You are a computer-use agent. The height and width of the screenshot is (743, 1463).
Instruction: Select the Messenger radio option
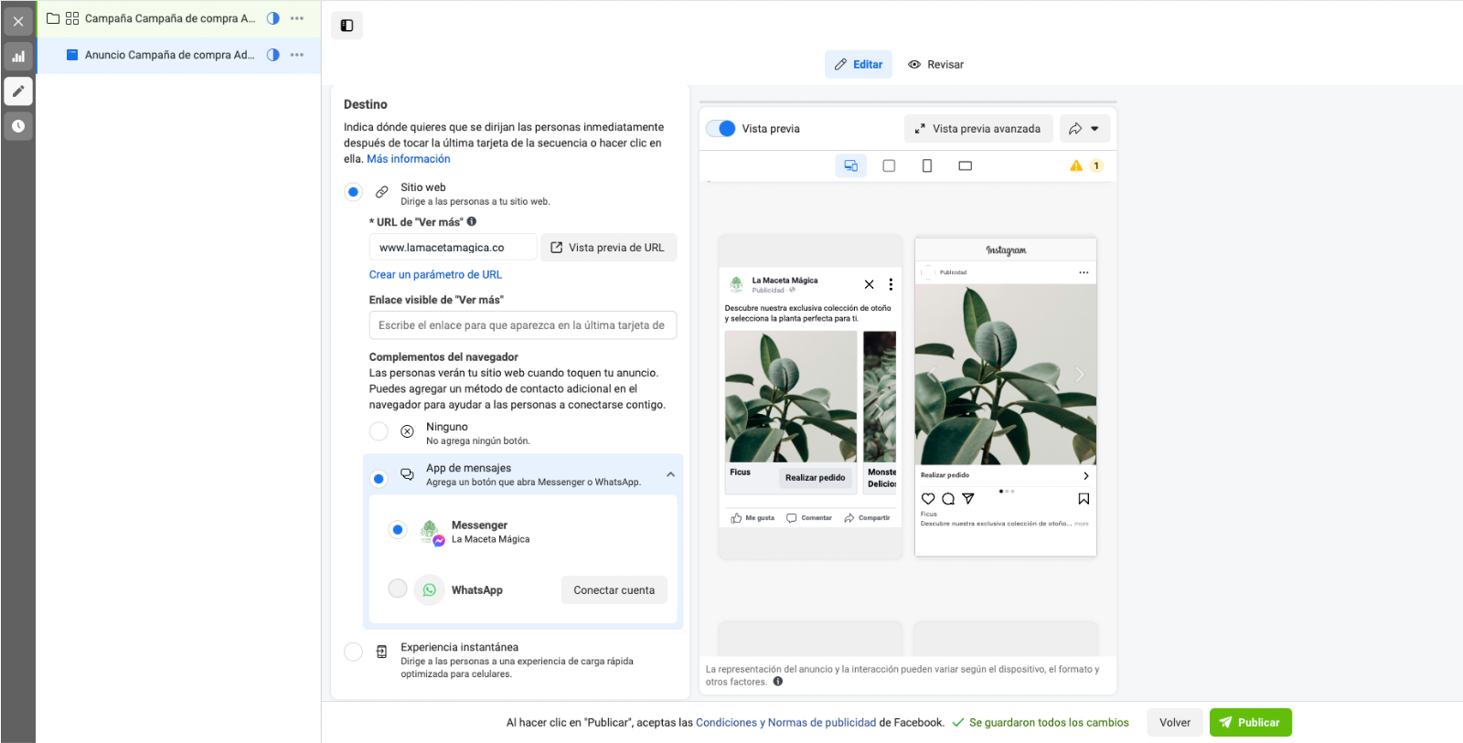(x=398, y=529)
